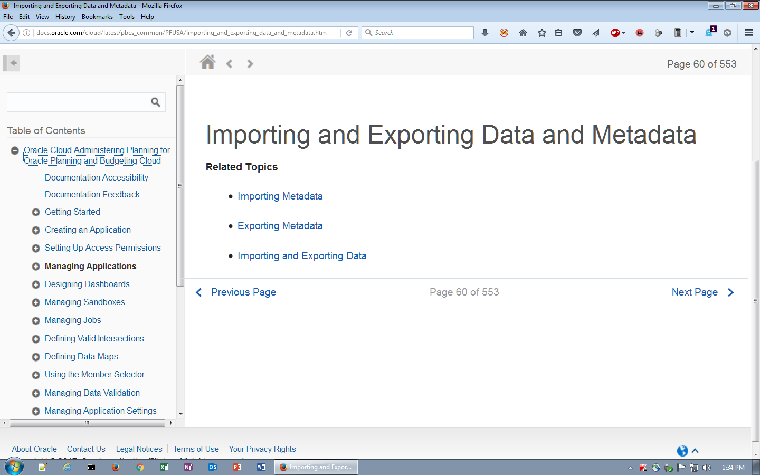Expand the Designing Dashboards section
The height and width of the screenshot is (475, 760).
[x=36, y=284]
